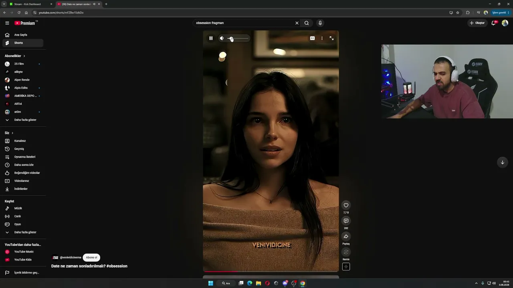513x288 pixels.
Task: Enter fullscreen for the Short
Action: 331,38
